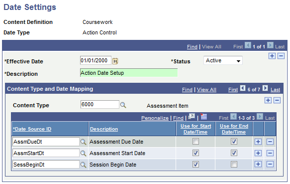
Task: Look up AssmDueDt date source
Action: (83, 142)
